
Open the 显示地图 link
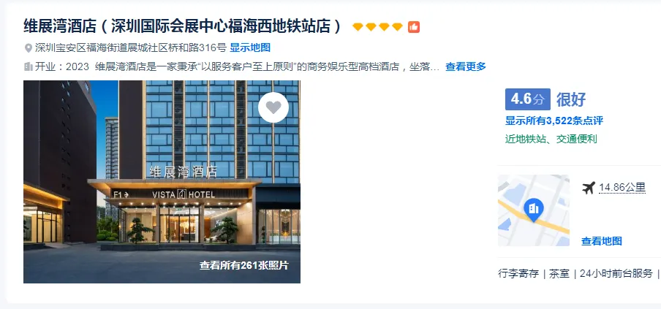pos(250,48)
